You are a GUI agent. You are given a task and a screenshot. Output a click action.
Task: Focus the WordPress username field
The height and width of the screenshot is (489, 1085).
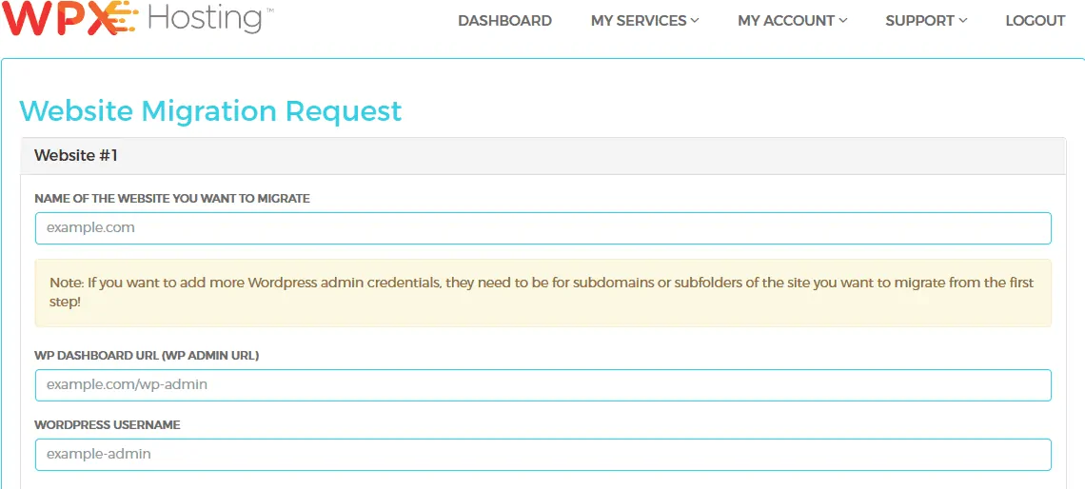[543, 455]
